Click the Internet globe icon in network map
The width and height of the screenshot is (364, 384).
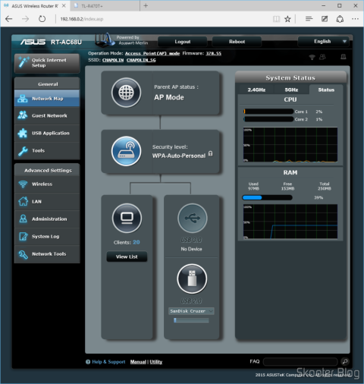(x=126, y=93)
